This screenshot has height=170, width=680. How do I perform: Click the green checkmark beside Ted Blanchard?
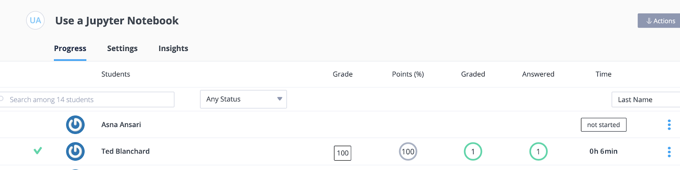tap(38, 150)
